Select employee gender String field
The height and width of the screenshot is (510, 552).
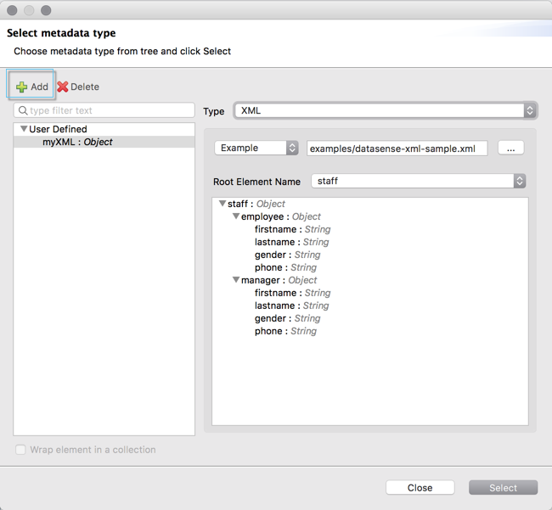click(287, 255)
